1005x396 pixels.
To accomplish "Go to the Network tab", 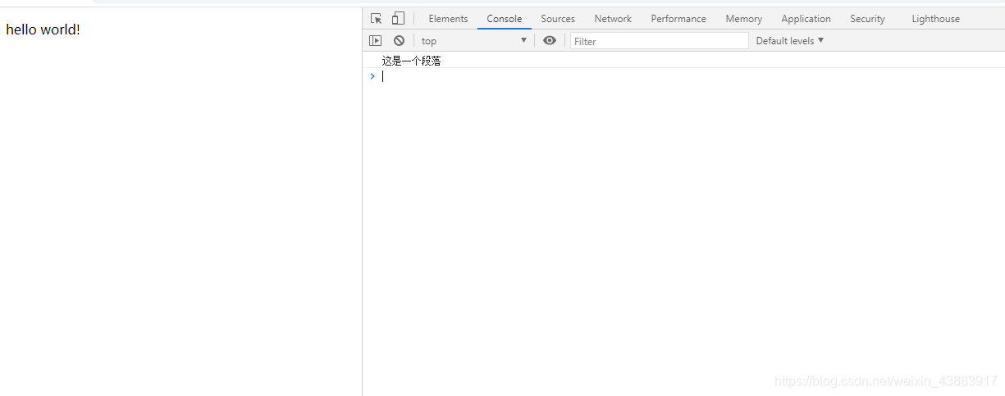I will (613, 19).
